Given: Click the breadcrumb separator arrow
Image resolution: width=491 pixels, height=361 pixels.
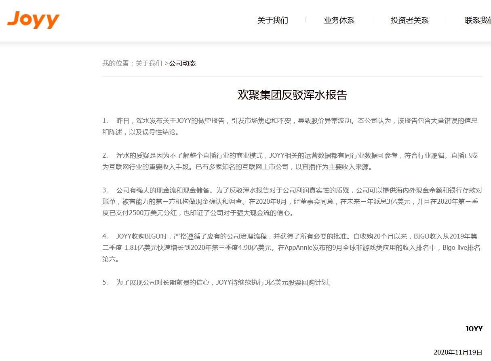Looking at the screenshot, I should (x=166, y=63).
